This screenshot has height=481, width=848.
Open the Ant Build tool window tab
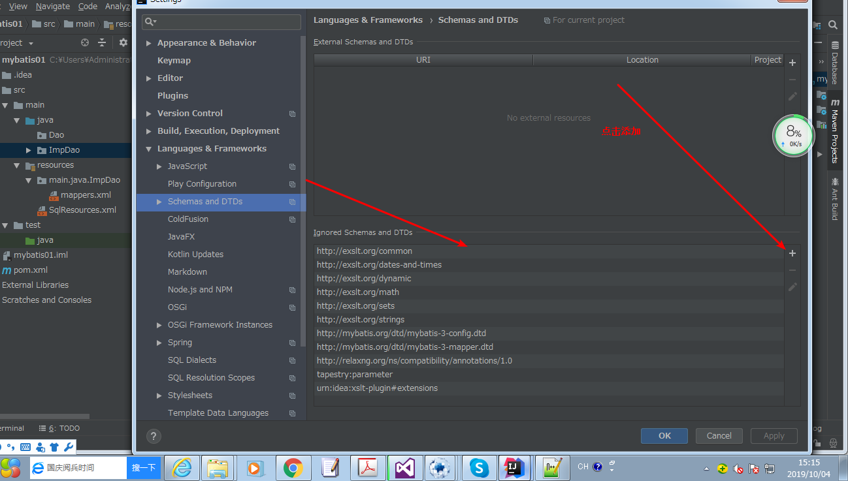tap(834, 198)
